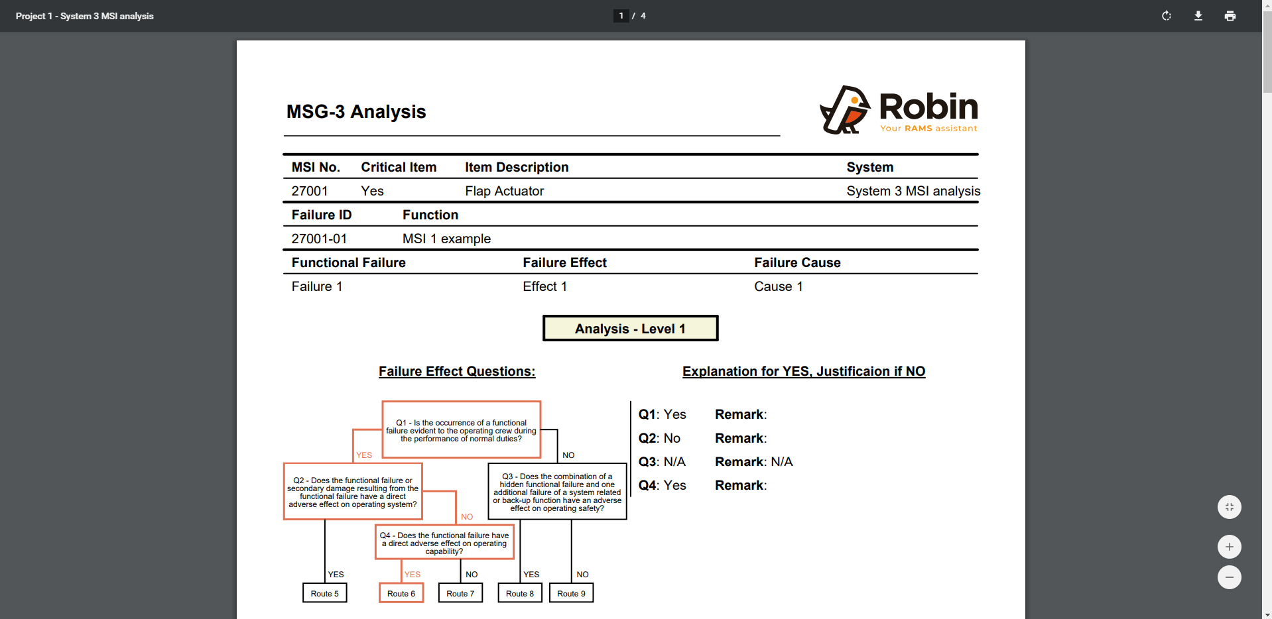Click the scrollbar down arrow

(x=1267, y=614)
